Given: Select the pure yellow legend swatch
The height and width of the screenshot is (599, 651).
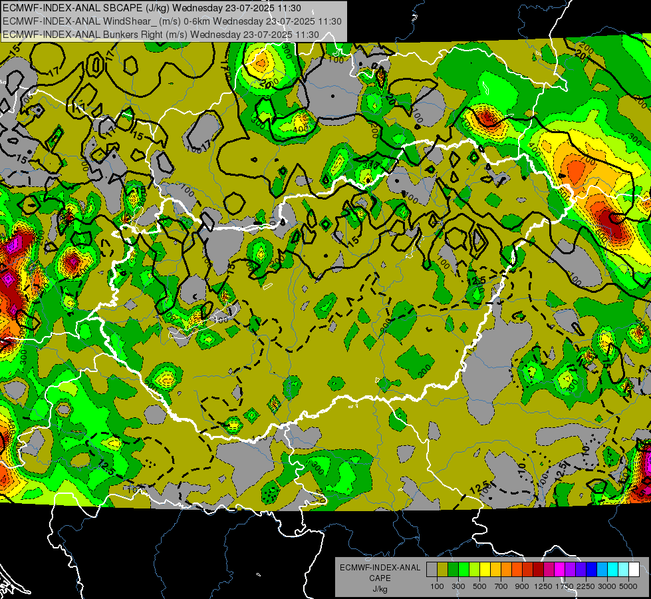Looking at the screenshot, I should pos(485,570).
